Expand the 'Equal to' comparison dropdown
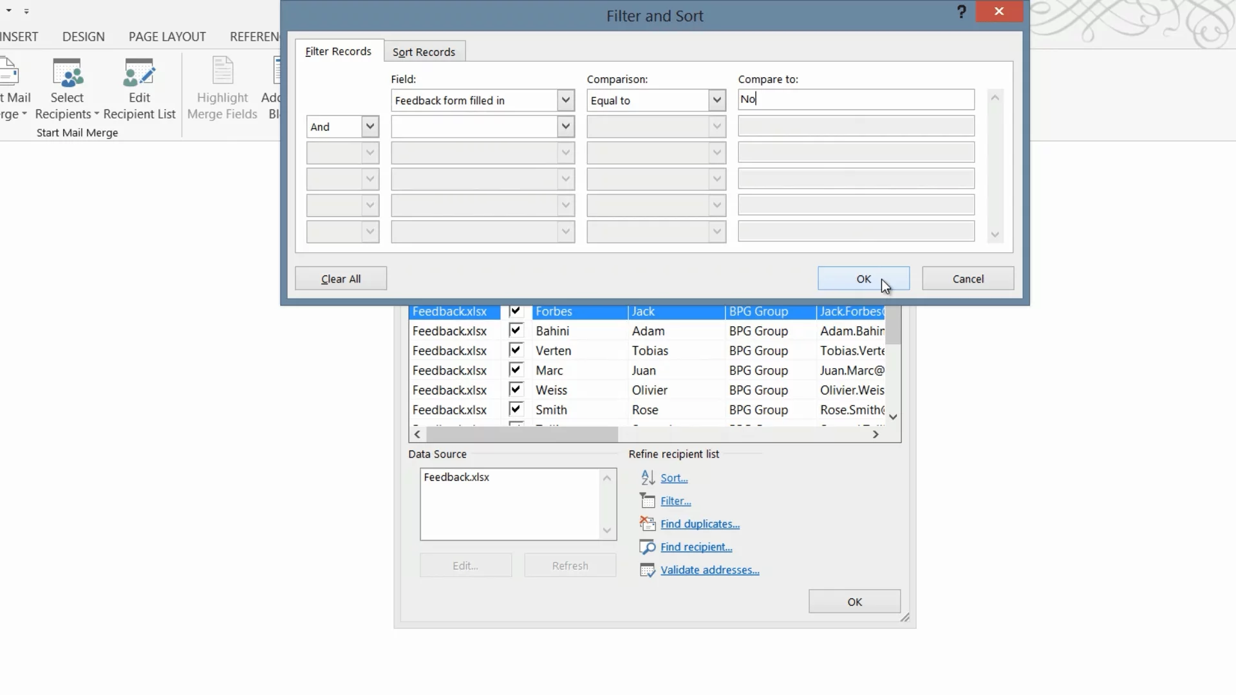Image resolution: width=1236 pixels, height=695 pixels. coord(716,100)
